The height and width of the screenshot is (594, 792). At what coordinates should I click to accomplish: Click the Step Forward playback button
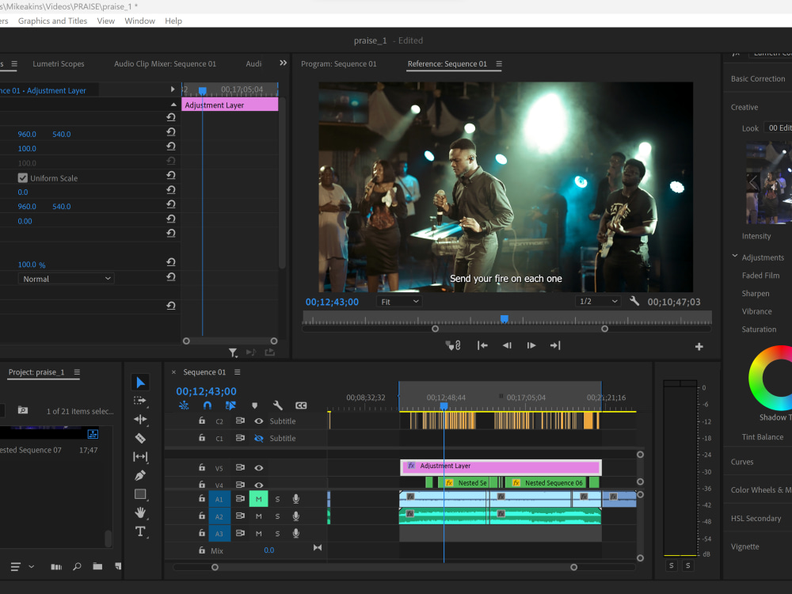(531, 345)
